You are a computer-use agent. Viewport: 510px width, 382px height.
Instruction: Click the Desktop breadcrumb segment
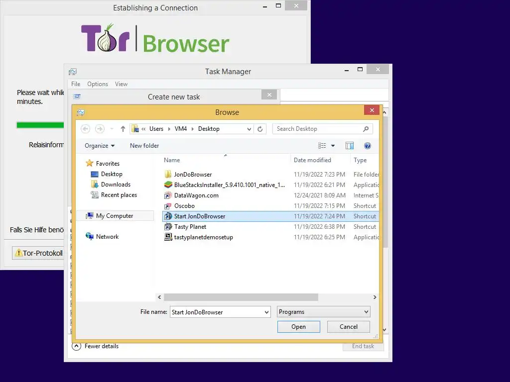pyautogui.click(x=209, y=129)
